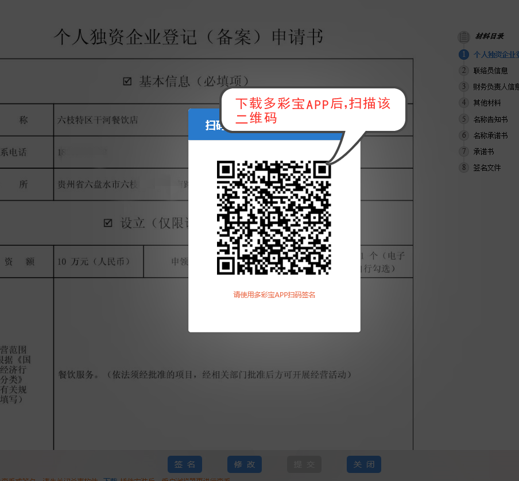The height and width of the screenshot is (481, 519).
Task: Open 联络员信息 in the material list
Action: (490, 71)
